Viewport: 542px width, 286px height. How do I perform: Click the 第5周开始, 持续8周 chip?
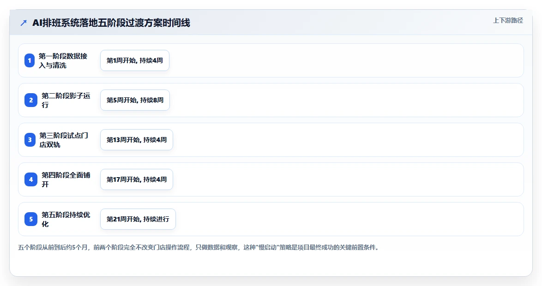click(135, 100)
